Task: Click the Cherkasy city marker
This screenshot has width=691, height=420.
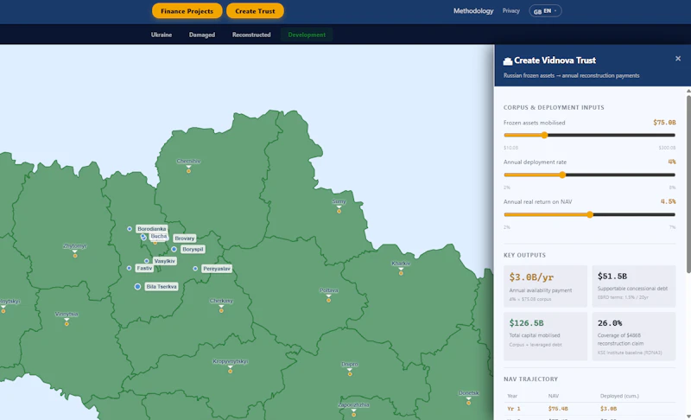Action: tap(221, 311)
